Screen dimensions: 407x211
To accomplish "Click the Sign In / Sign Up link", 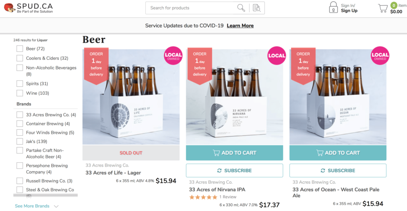I will click(349, 8).
